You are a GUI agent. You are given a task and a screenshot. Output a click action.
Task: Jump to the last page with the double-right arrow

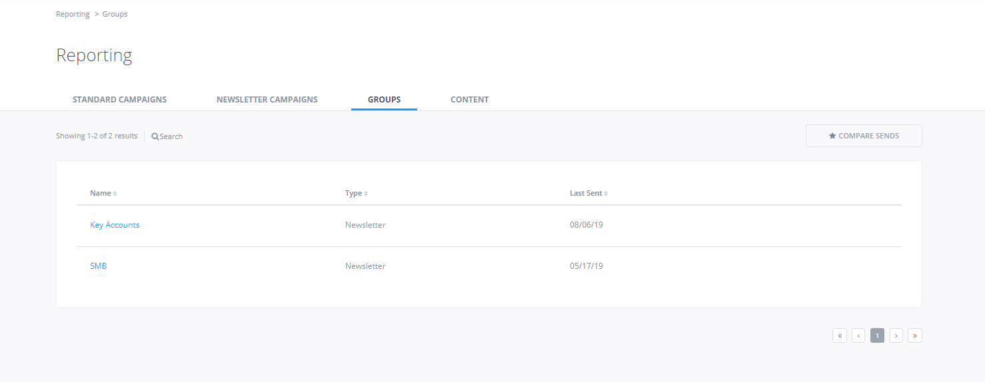pyautogui.click(x=915, y=336)
